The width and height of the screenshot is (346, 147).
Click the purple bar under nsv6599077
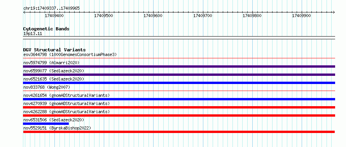[x=179, y=75]
